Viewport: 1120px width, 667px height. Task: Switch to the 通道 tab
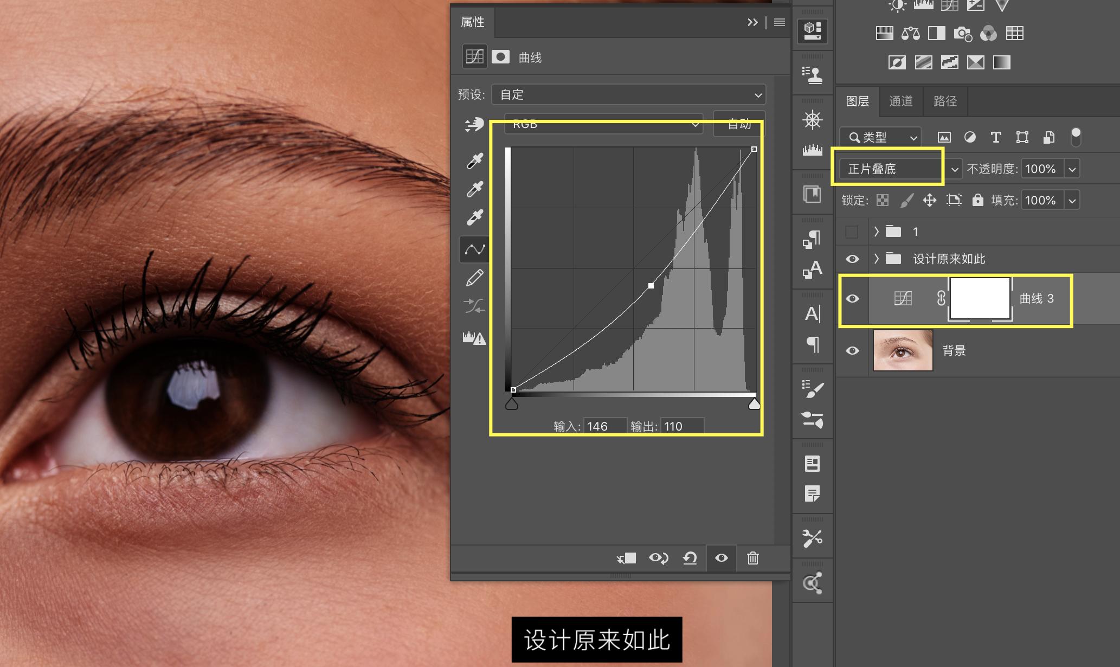tap(900, 101)
